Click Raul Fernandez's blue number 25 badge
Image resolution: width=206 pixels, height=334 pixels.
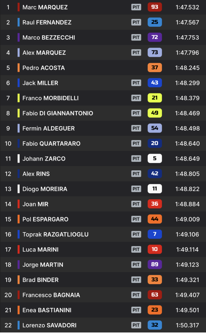point(155,22)
